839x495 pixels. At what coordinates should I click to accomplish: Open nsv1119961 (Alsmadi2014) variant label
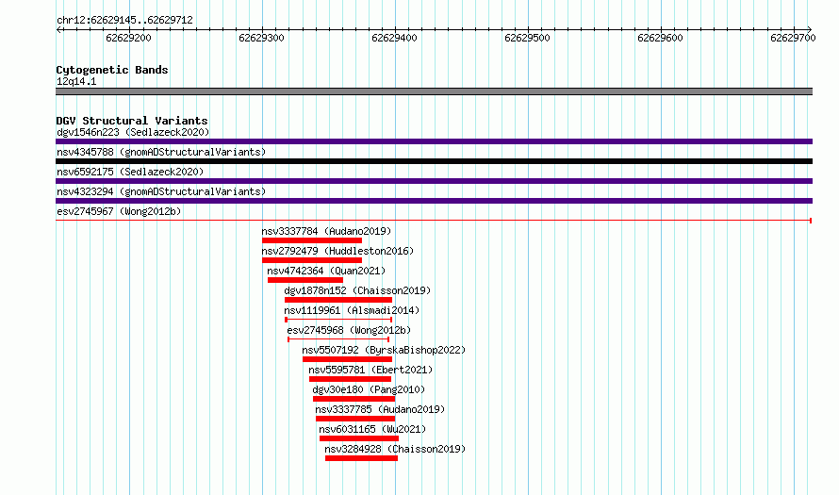(352, 310)
